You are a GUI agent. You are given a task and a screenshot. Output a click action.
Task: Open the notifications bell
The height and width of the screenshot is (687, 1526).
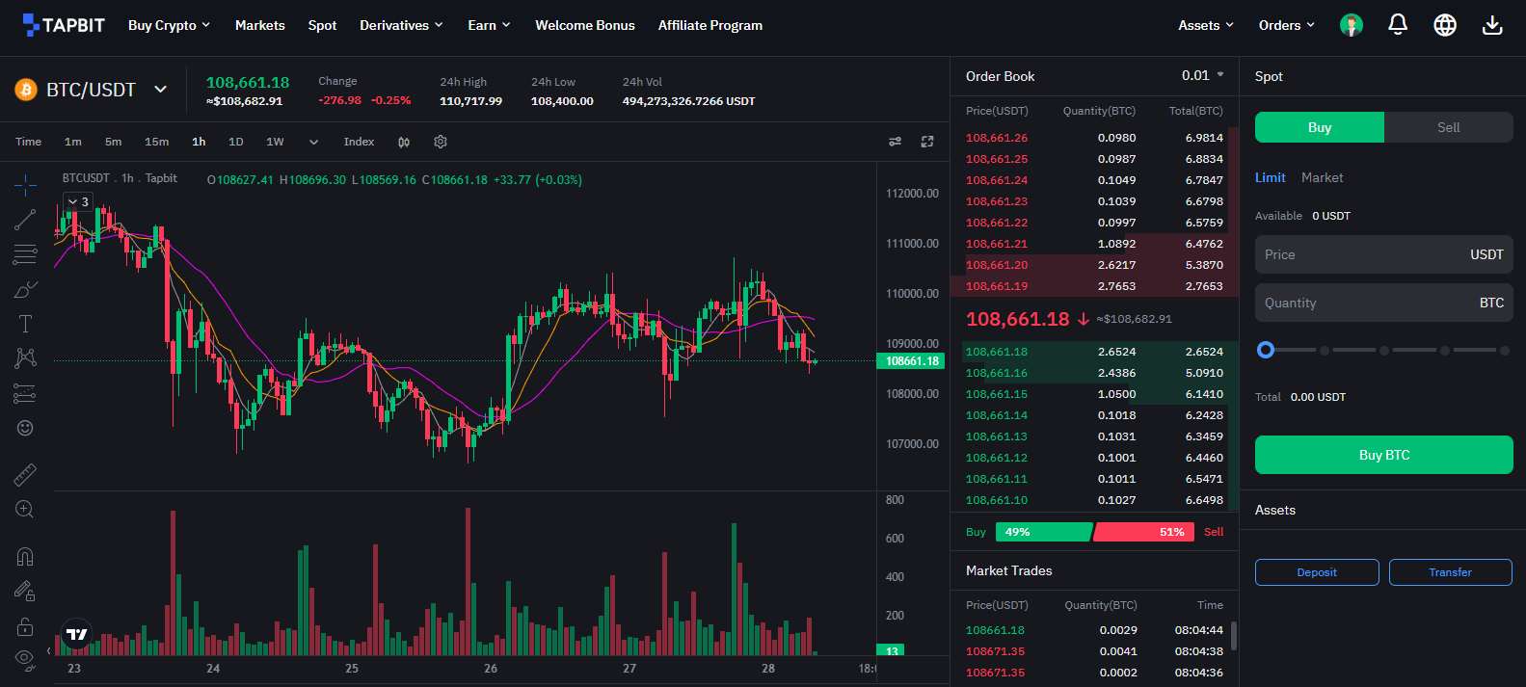(x=1398, y=25)
